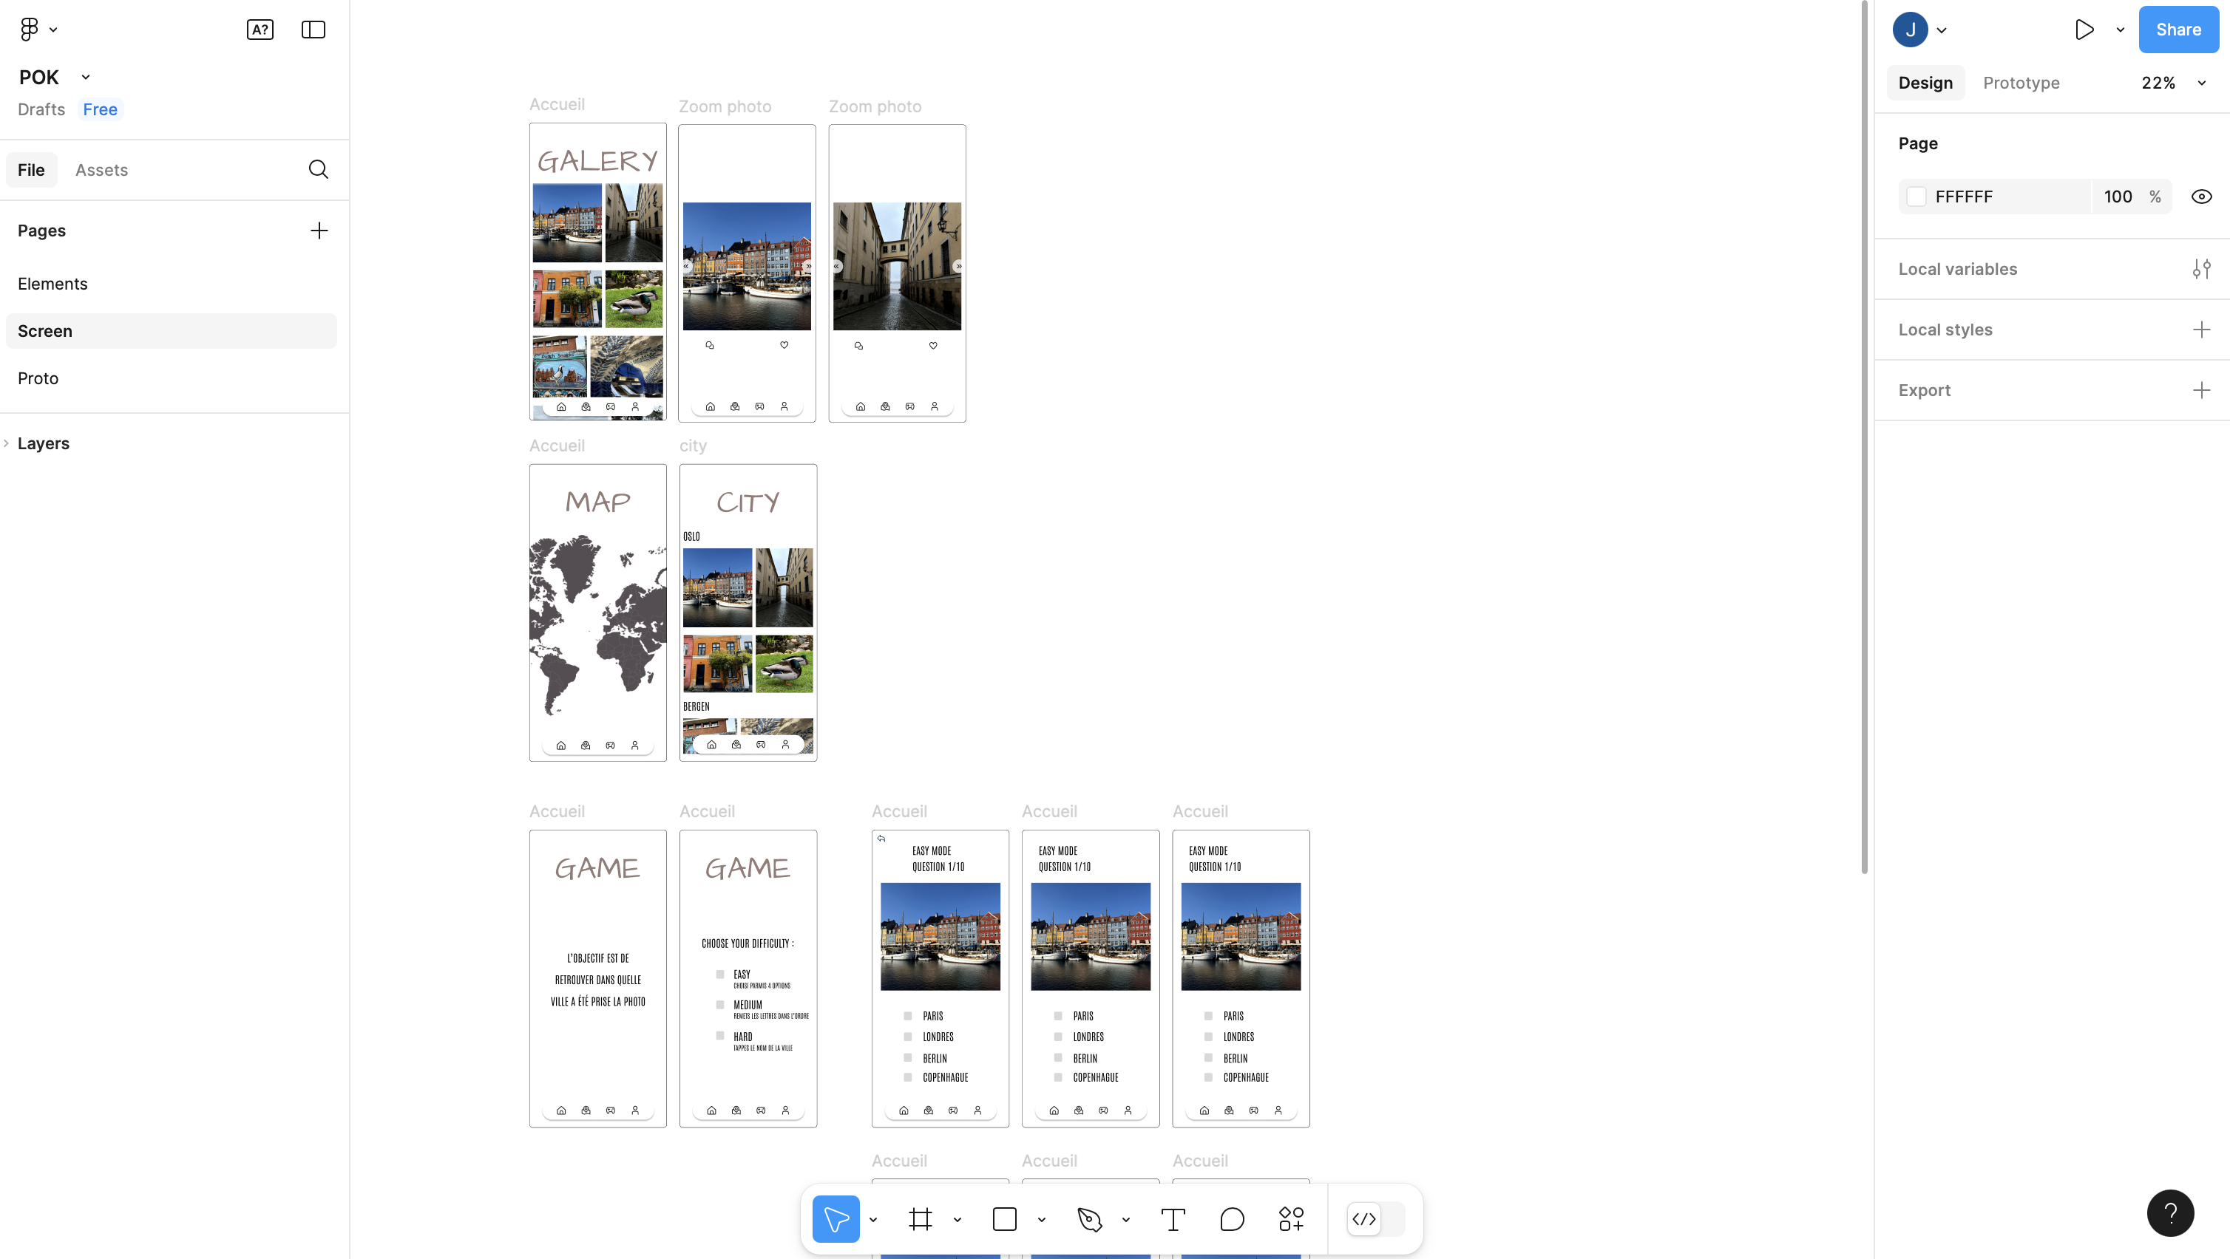Select the Rectangle shape tool

1004,1219
